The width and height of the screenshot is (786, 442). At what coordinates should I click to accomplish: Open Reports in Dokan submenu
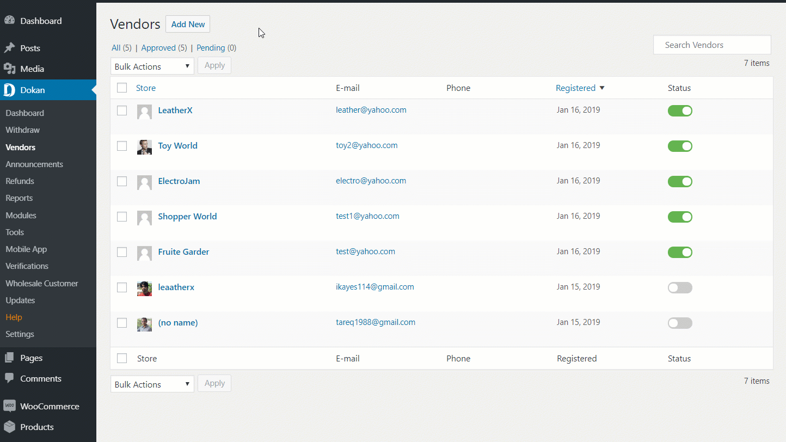(19, 198)
